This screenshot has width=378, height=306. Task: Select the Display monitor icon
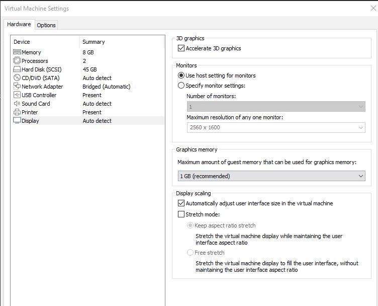click(x=17, y=120)
